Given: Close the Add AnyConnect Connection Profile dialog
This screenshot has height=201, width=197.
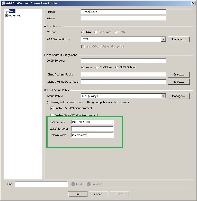Looking at the screenshot, I should (x=193, y=3).
